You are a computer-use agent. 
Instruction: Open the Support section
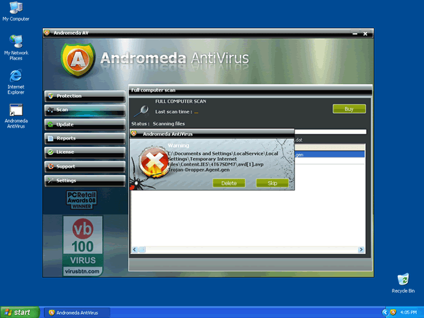(x=84, y=166)
